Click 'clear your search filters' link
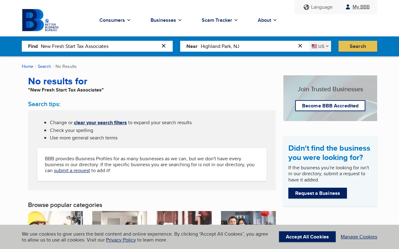This screenshot has width=399, height=249. point(100,123)
